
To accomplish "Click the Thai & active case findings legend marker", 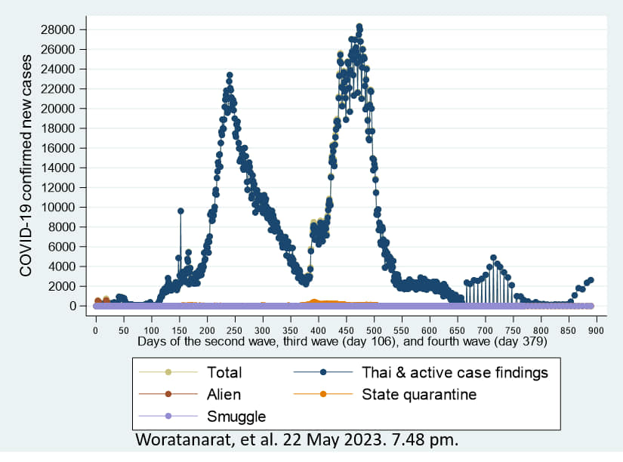I will (x=323, y=371).
